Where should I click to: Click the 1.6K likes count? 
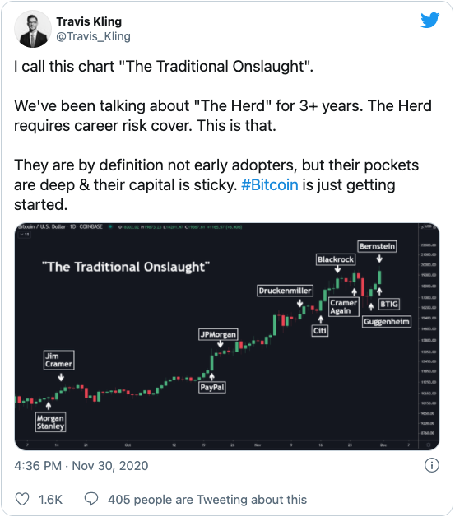50,500
